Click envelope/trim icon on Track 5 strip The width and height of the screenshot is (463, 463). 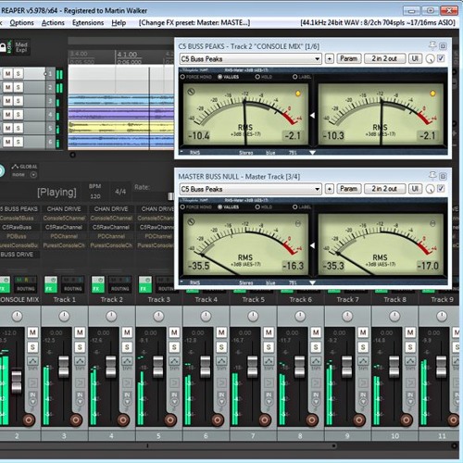coord(269,361)
